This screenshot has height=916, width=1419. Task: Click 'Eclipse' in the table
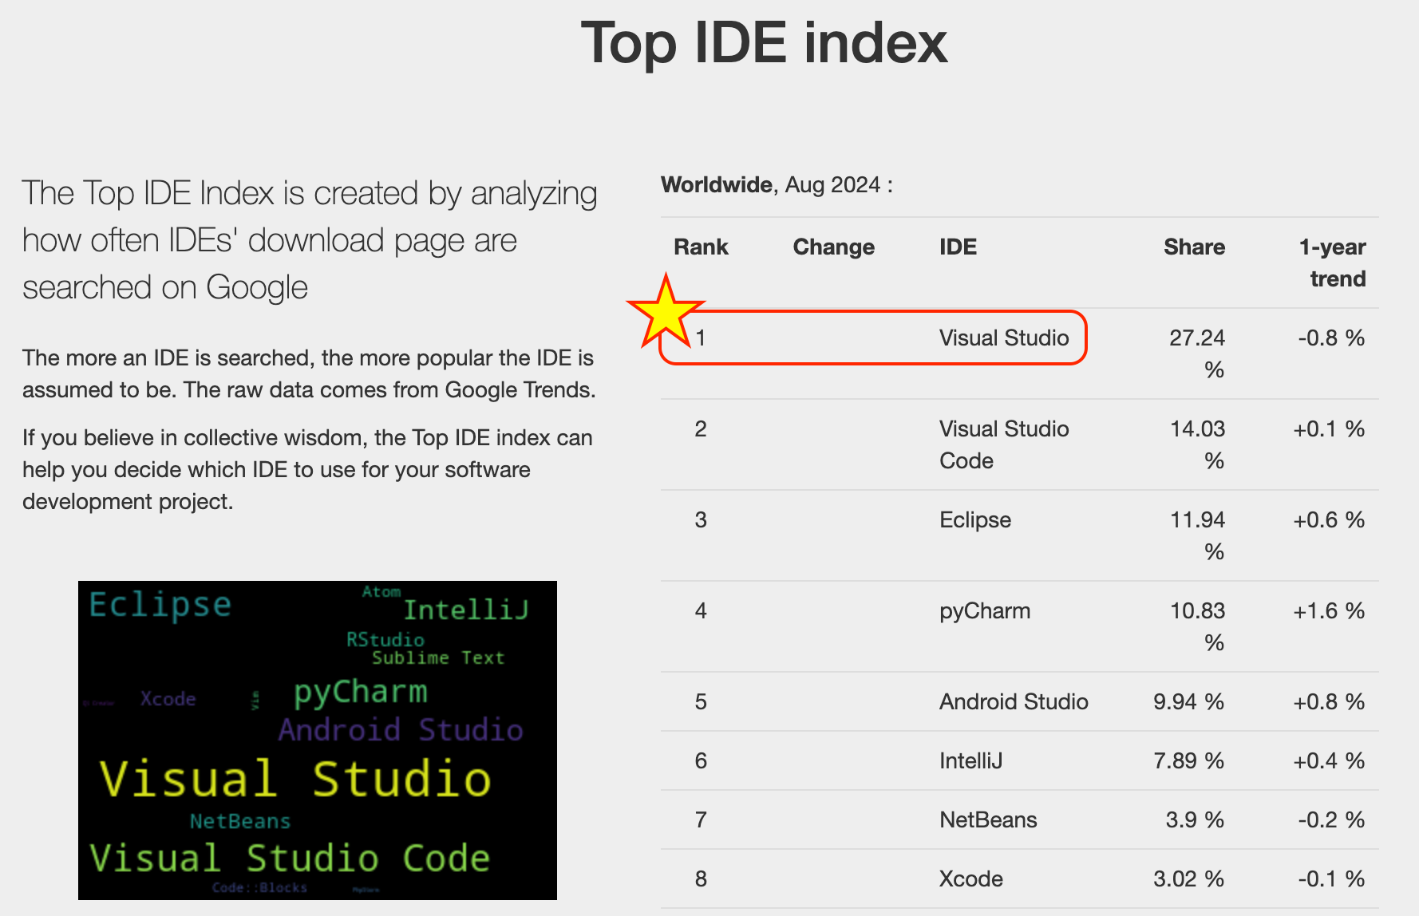click(x=975, y=519)
